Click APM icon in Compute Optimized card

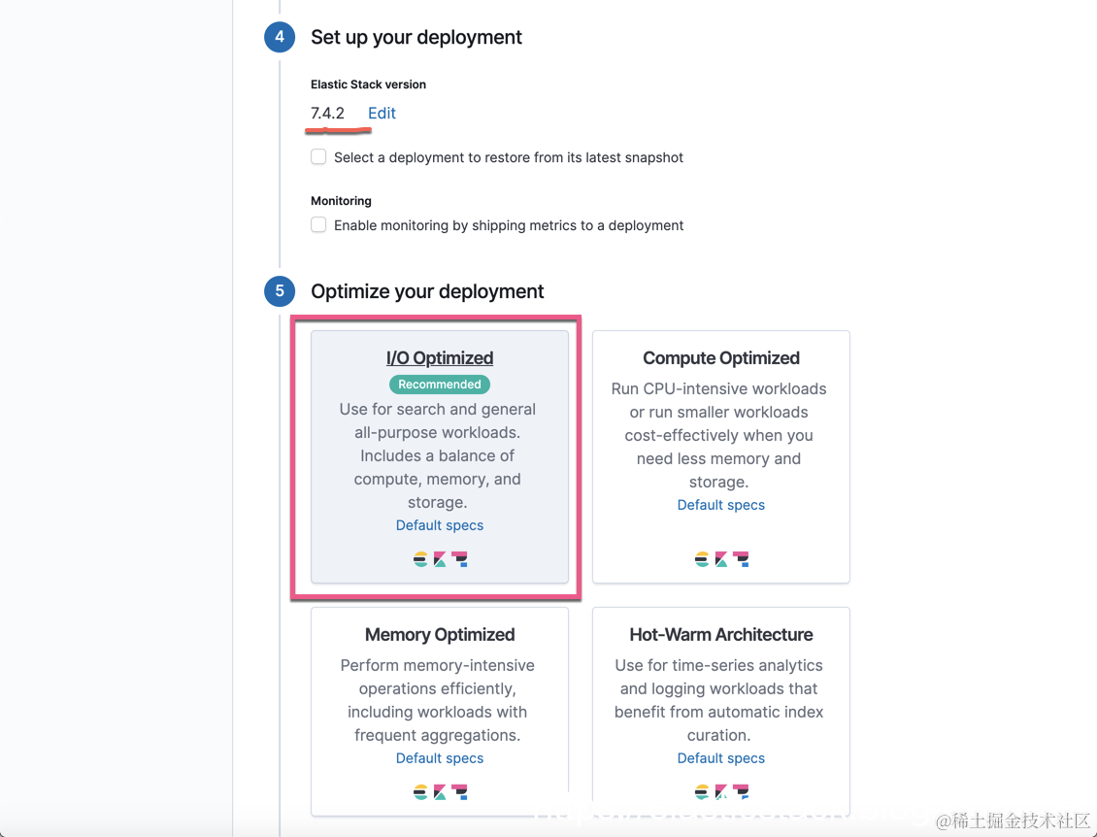tap(741, 559)
